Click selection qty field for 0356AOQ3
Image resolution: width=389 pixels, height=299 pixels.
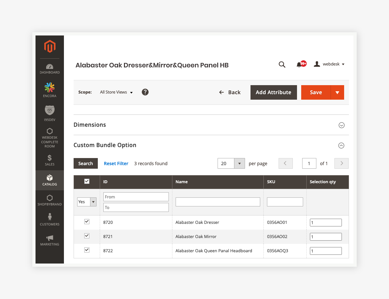[326, 251]
